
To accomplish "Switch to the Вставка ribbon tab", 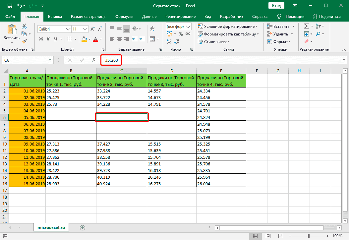I will [55, 17].
